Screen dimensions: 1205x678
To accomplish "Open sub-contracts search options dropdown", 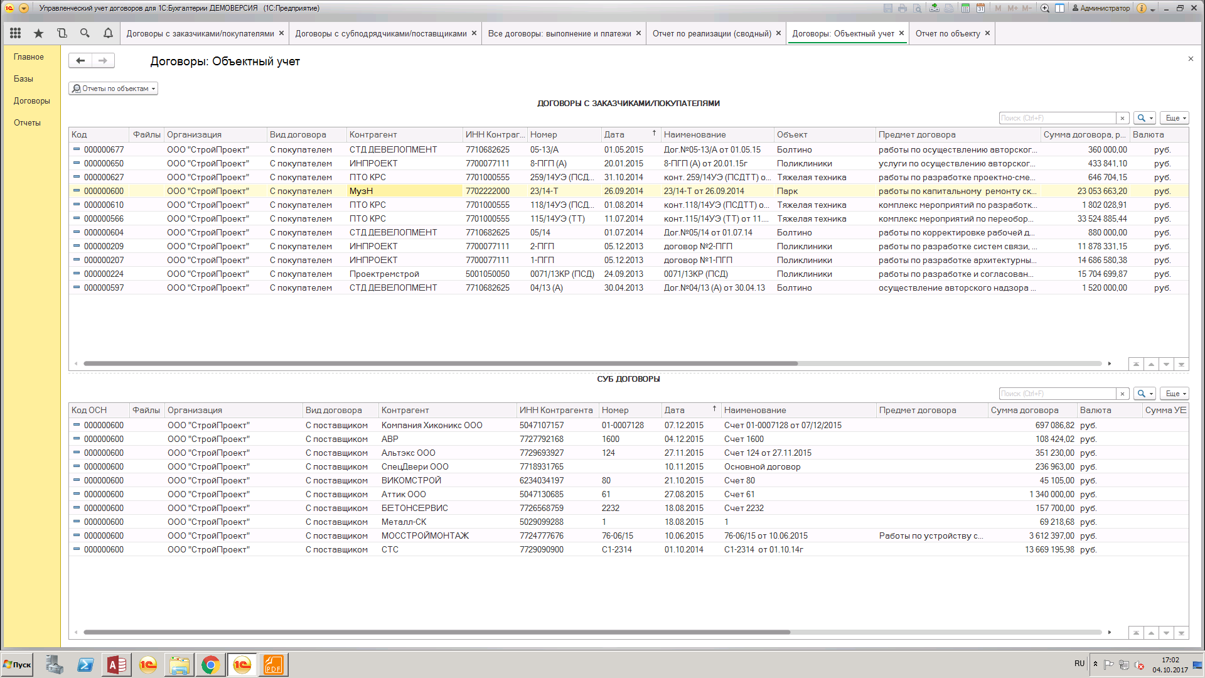I will point(1145,394).
